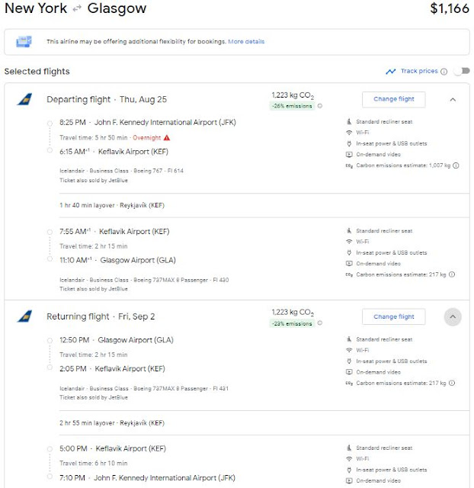
Task: Open More details about booking flexibility
Action: 246,41
